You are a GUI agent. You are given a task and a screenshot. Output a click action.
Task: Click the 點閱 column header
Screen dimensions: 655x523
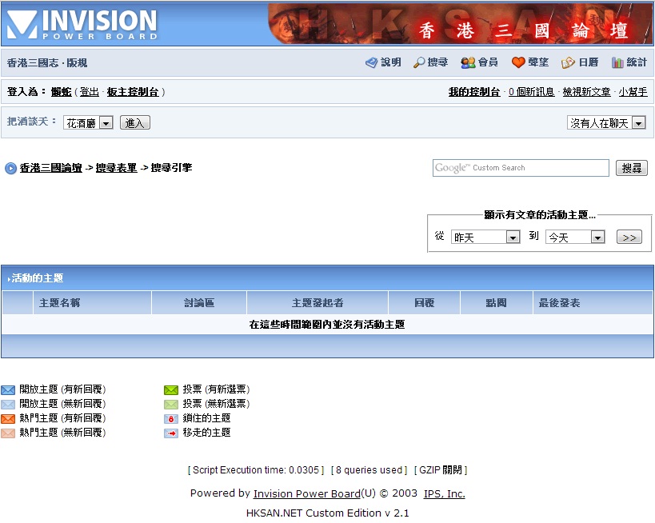pos(497,303)
